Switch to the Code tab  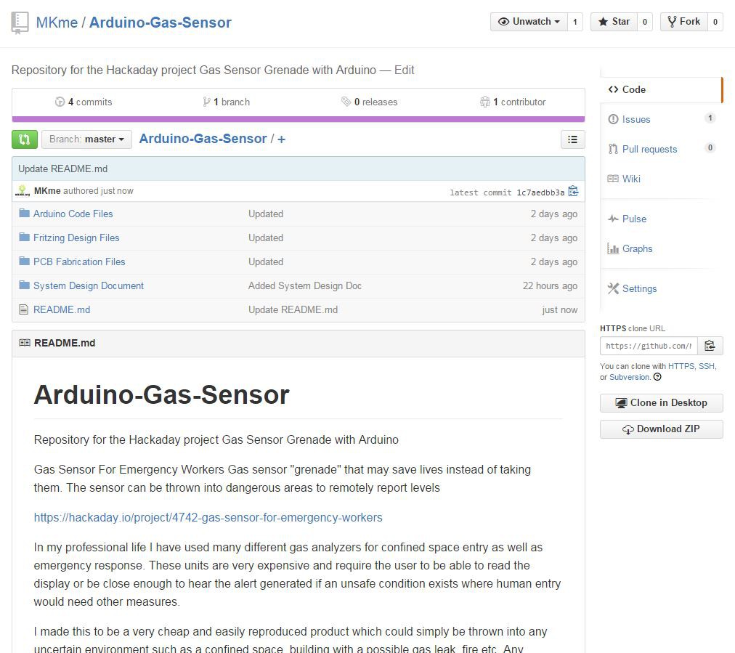pyautogui.click(x=661, y=89)
